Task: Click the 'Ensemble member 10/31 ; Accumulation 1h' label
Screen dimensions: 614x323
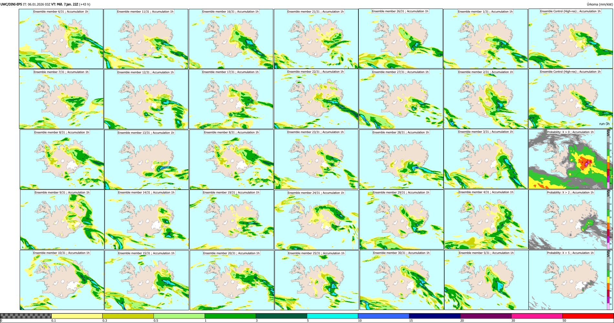Action: coord(61,253)
